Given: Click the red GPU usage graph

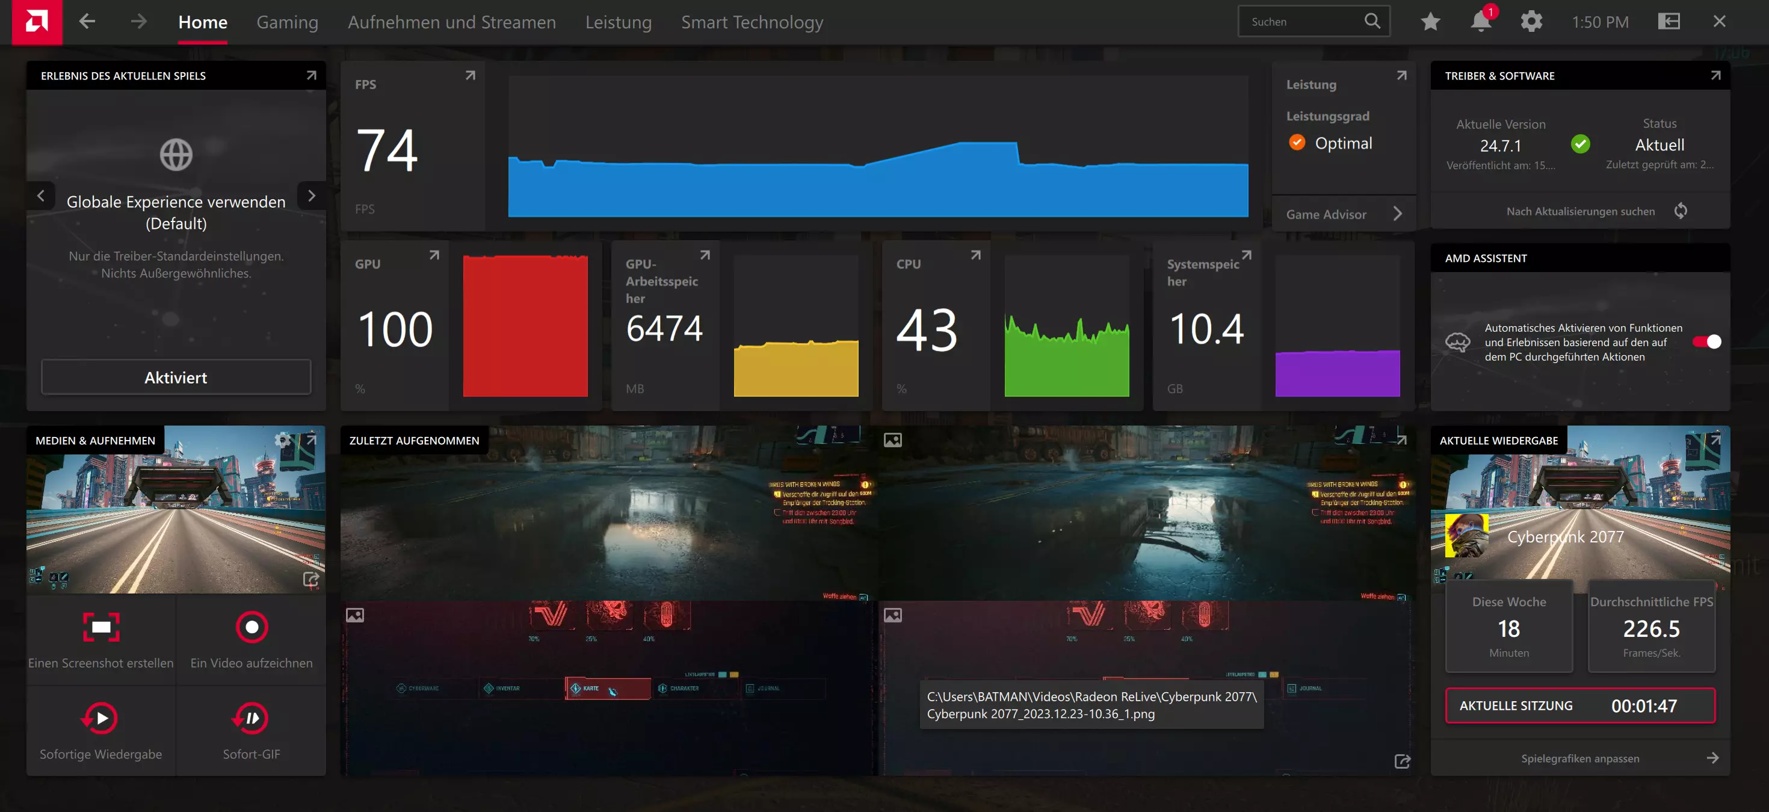Looking at the screenshot, I should [x=525, y=326].
